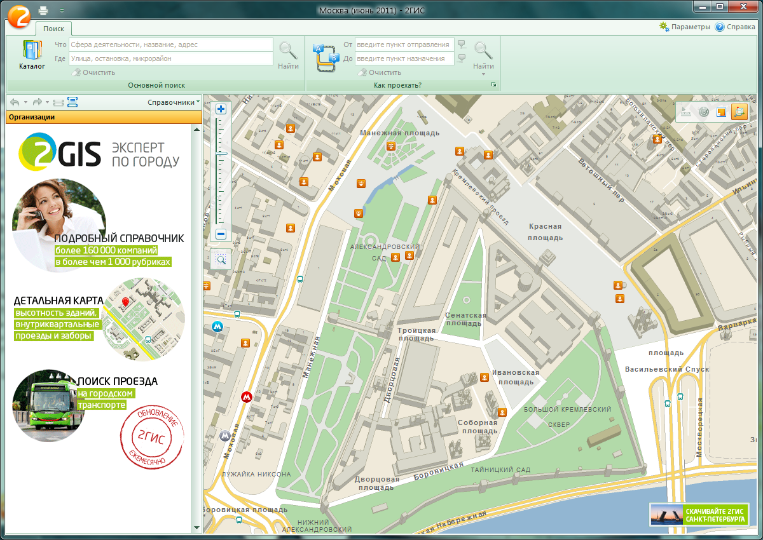This screenshot has width=763, height=540.
Task: Click the До destination point field
Action: tap(404, 58)
